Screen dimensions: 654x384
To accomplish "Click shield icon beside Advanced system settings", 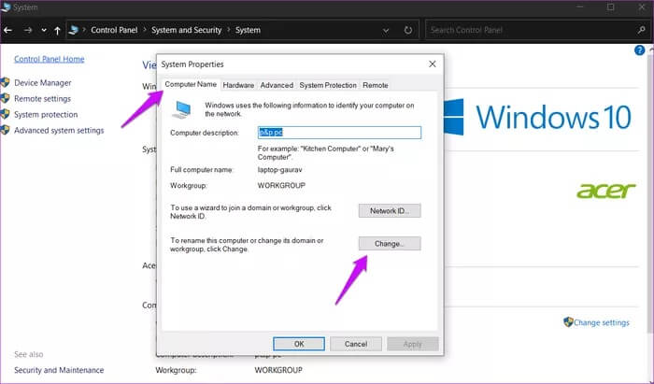I will point(5,130).
